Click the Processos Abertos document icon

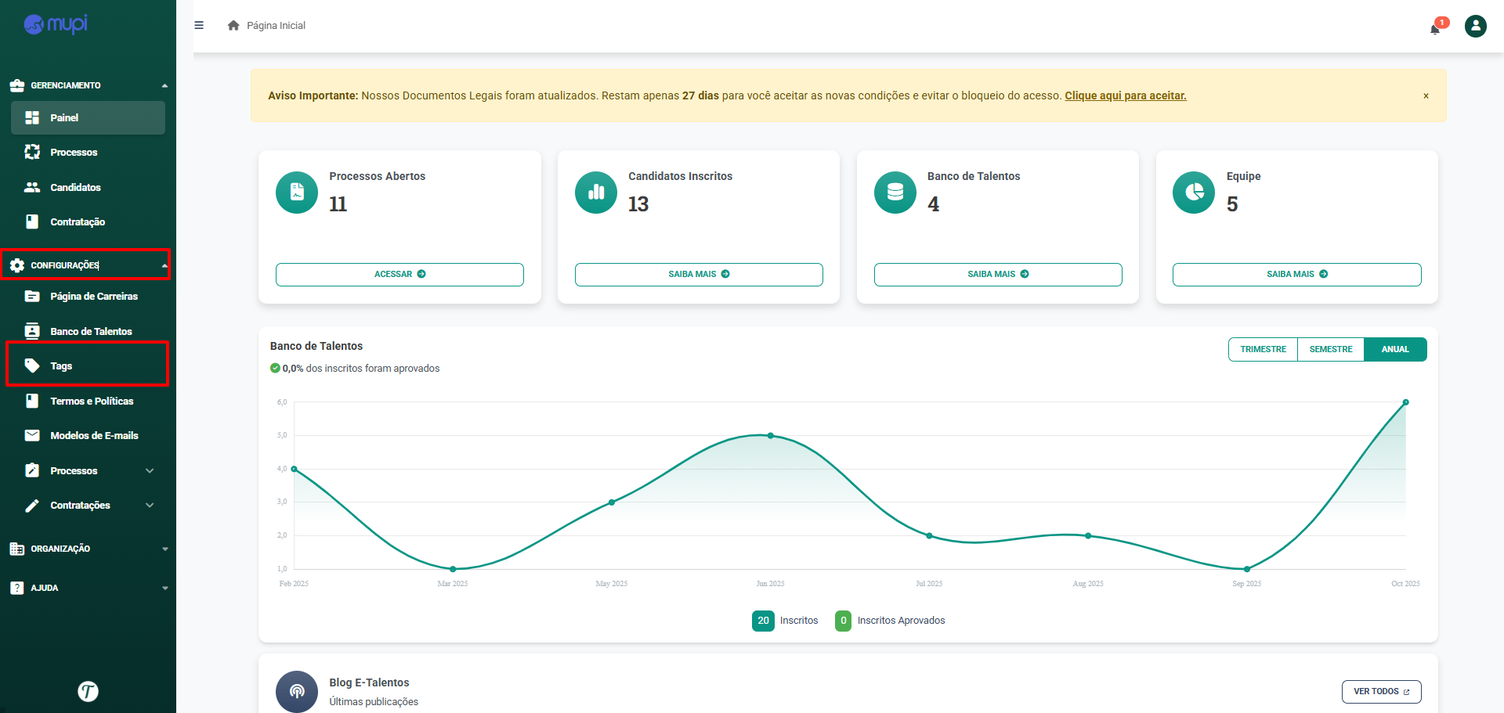tap(297, 193)
